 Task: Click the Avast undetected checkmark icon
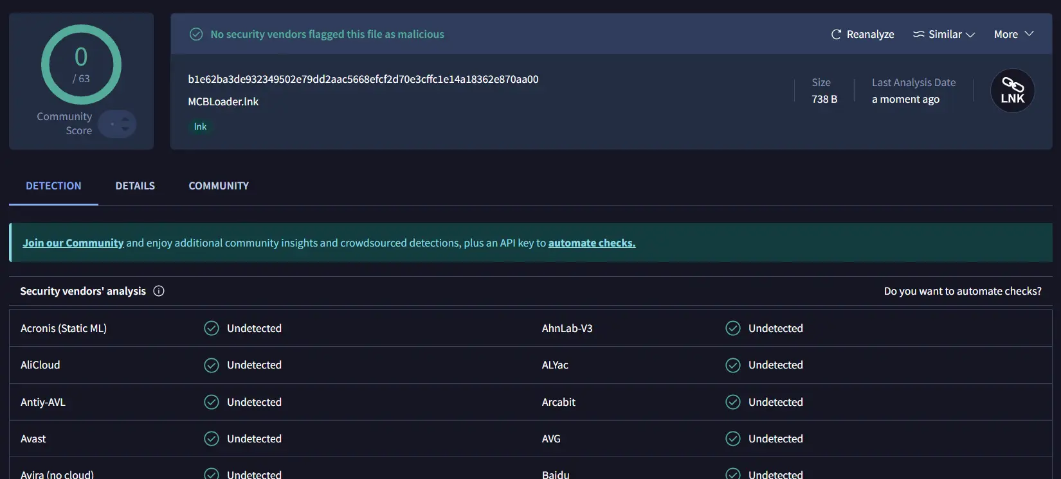click(212, 439)
